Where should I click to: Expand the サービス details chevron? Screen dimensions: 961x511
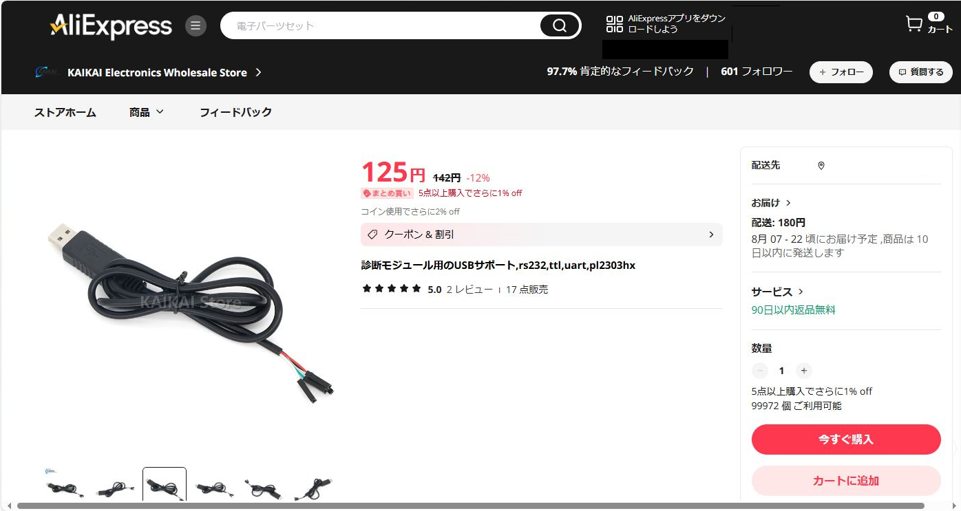pyautogui.click(x=801, y=292)
